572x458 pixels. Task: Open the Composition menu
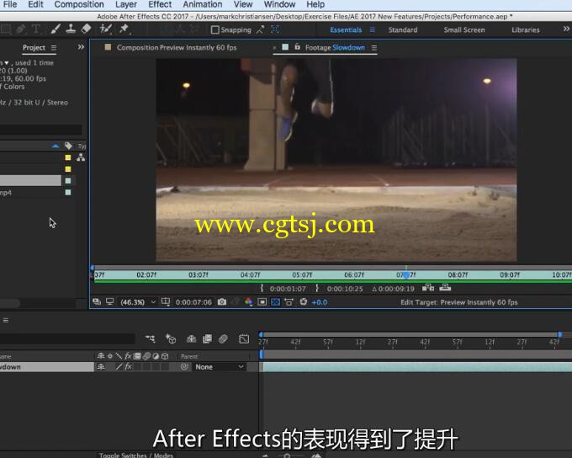[79, 4]
